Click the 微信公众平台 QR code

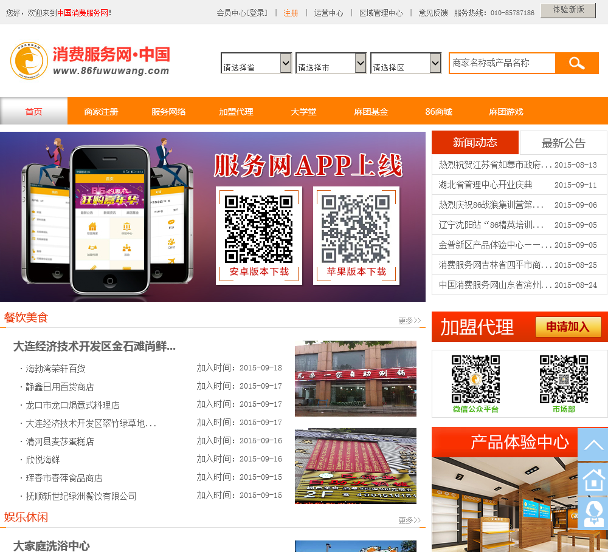coord(475,379)
